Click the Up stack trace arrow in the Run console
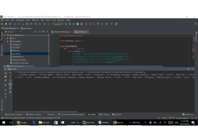Viewport: 198px width, 140px height. (10, 73)
